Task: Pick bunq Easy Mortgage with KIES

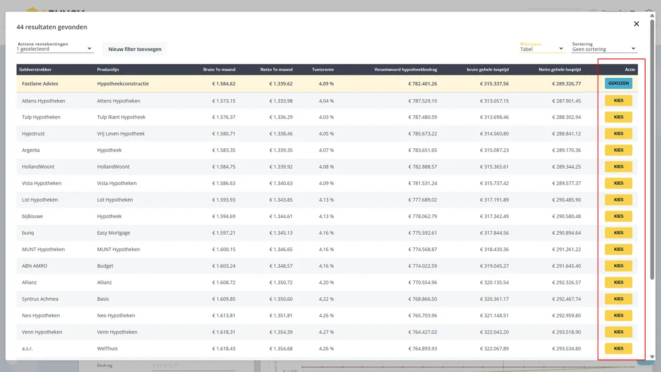Action: pos(619,233)
